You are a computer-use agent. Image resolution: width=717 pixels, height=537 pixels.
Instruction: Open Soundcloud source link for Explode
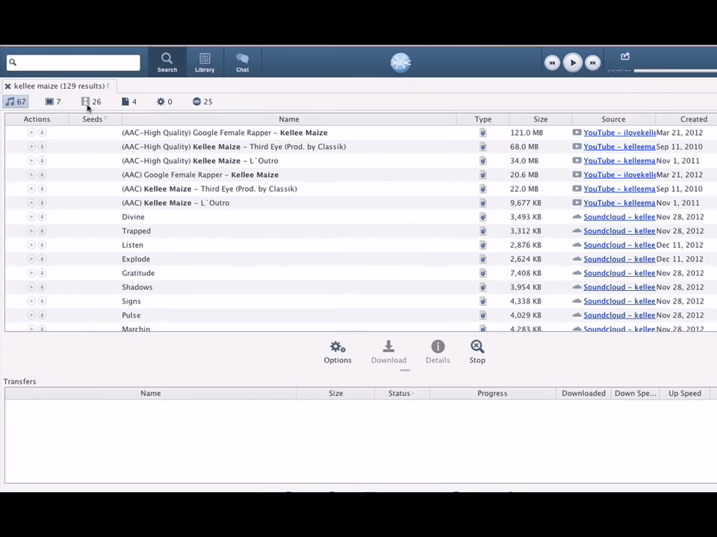click(619, 259)
